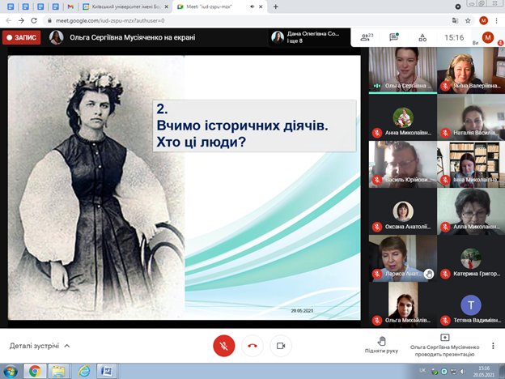Reload the page
Image resolution: width=505 pixels, height=379 pixels.
[x=32, y=20]
